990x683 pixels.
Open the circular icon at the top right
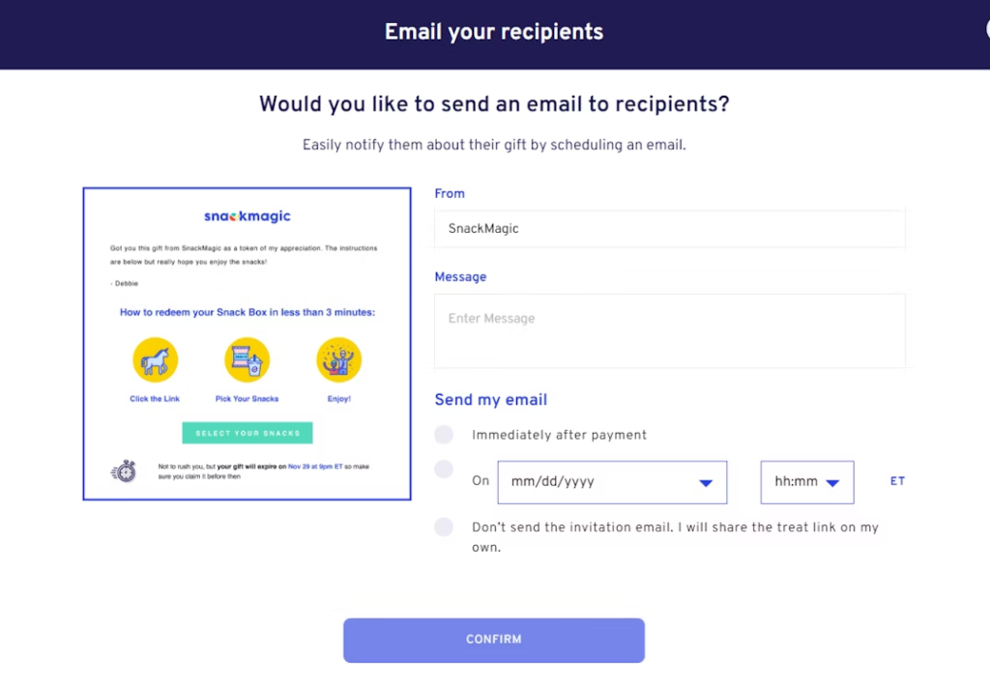(984, 29)
